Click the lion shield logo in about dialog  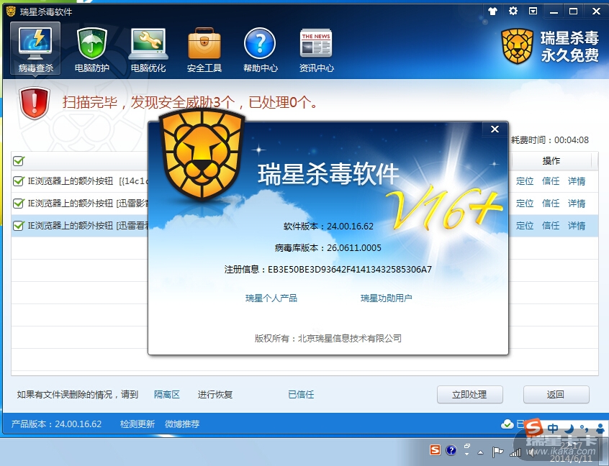pos(202,154)
